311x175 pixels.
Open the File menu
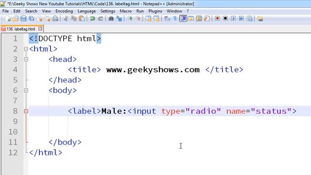coord(5,11)
